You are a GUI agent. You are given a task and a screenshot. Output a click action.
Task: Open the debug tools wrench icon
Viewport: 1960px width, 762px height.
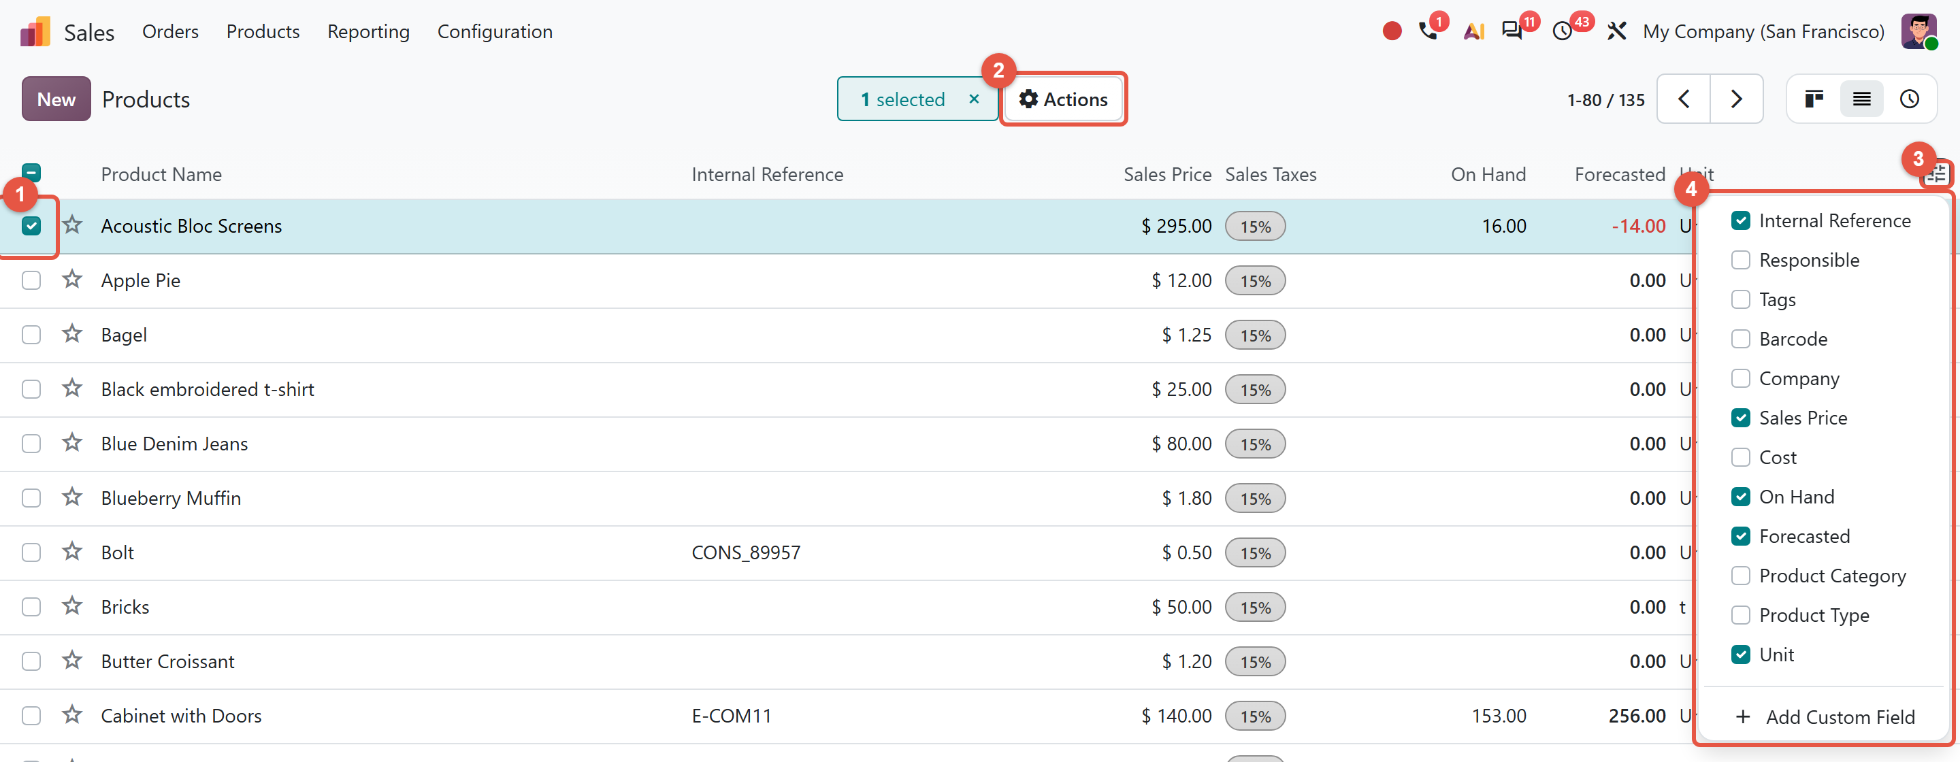(x=1616, y=31)
